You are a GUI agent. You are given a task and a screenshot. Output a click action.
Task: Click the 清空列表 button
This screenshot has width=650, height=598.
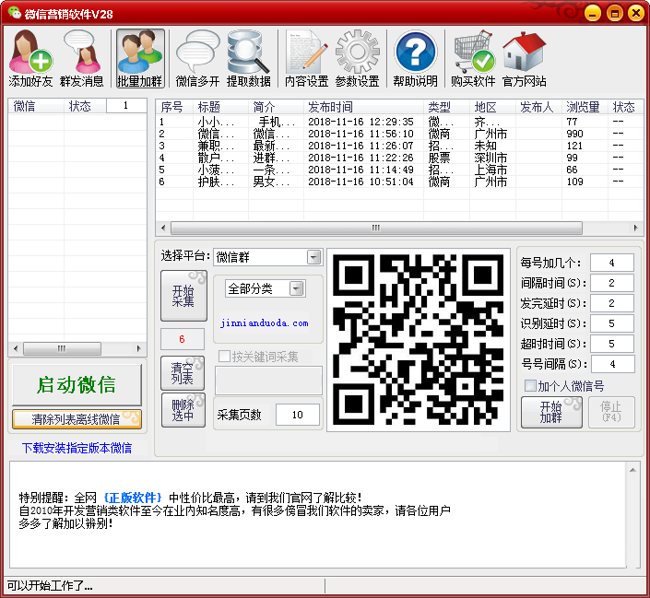183,373
